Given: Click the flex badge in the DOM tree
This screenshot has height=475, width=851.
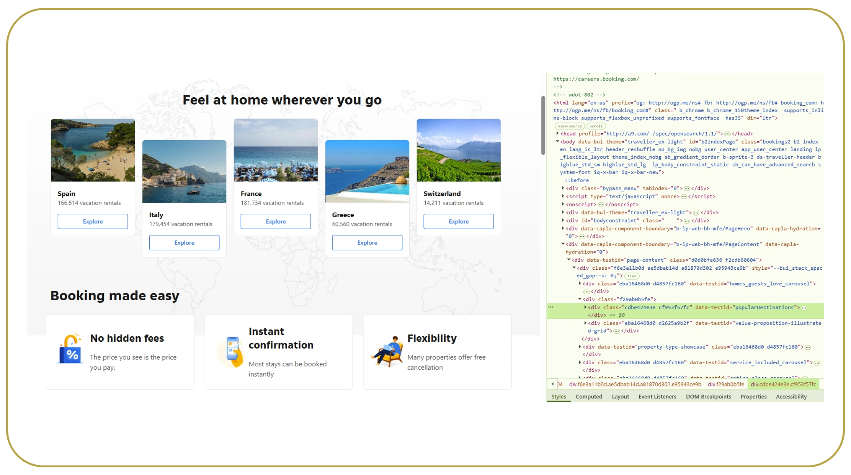Looking at the screenshot, I should click(632, 276).
